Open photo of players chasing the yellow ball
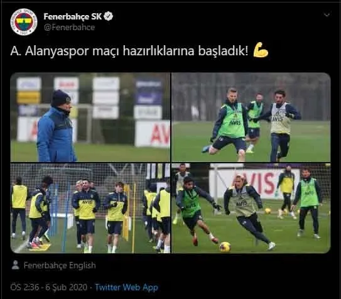Viewport: 341px width, 299px height. [x=251, y=208]
